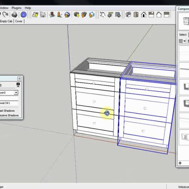
Task: Click the Top view icon
Action: point(136,14)
